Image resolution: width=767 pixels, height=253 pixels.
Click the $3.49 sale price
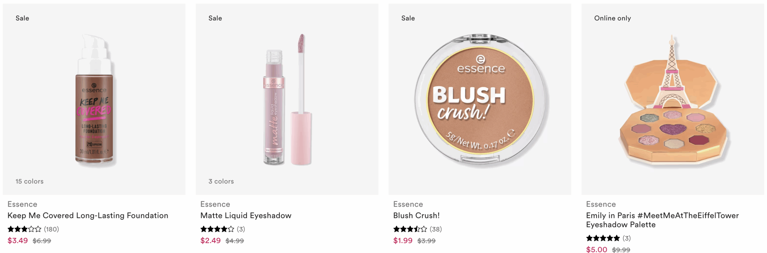[18, 241]
